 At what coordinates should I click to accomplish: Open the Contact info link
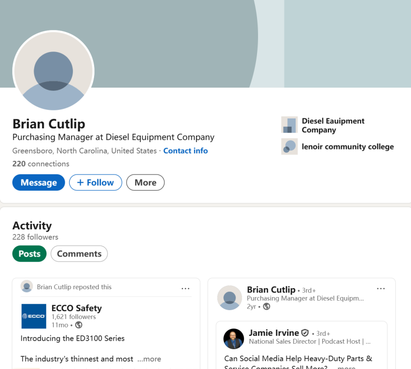click(x=185, y=151)
